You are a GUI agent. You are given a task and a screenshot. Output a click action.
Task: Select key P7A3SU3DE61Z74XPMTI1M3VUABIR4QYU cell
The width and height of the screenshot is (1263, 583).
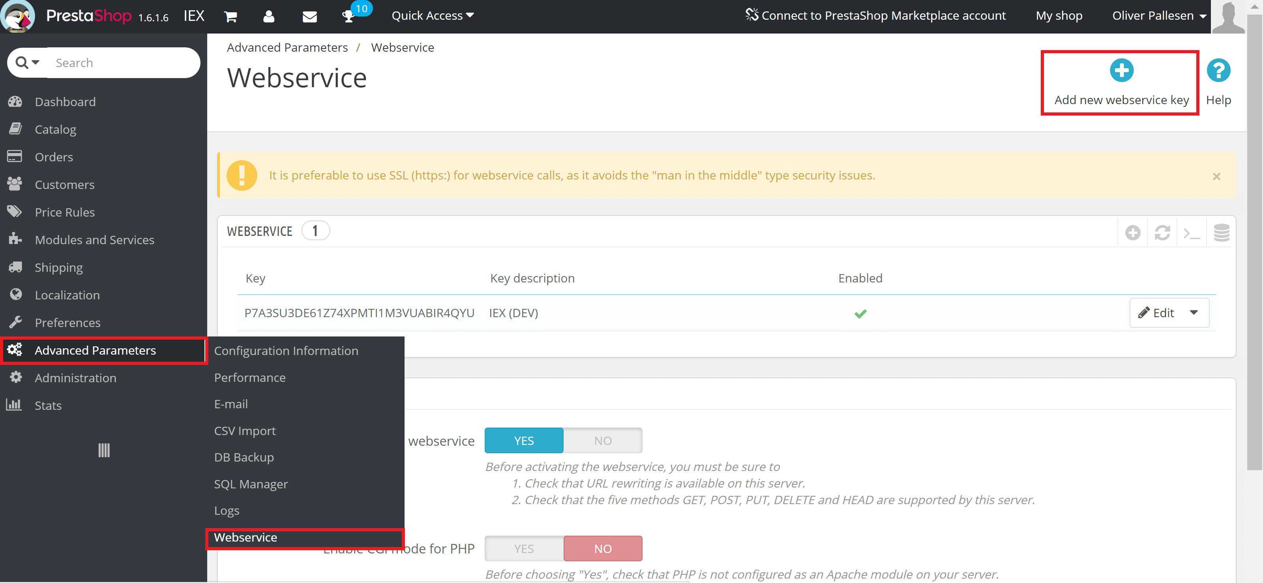[360, 313]
